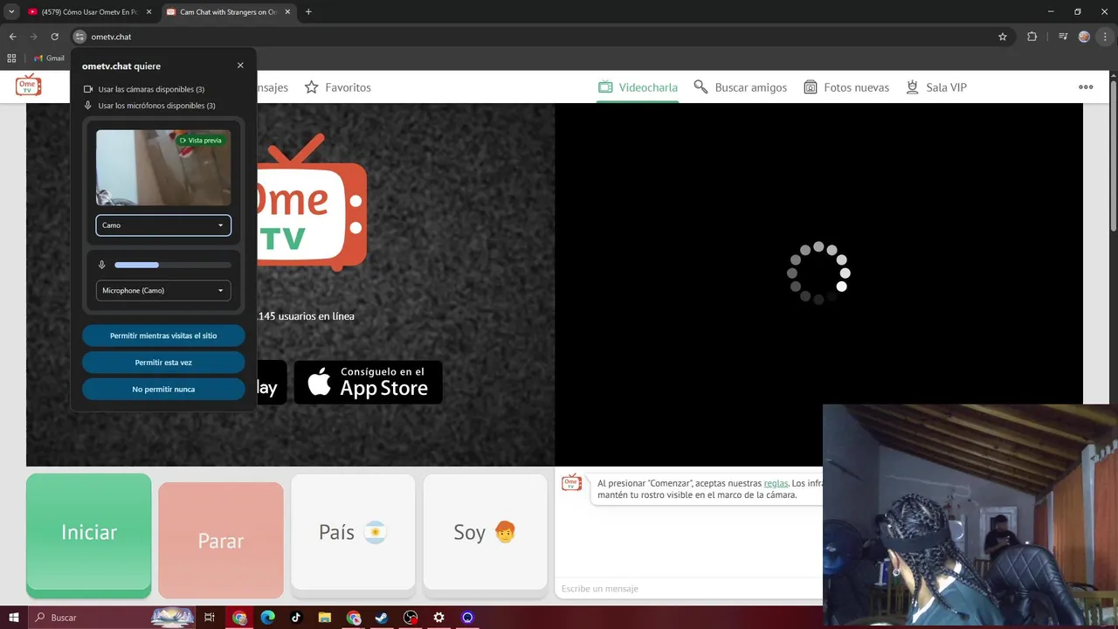
Task: Open Sala VIP section
Action: [935, 87]
